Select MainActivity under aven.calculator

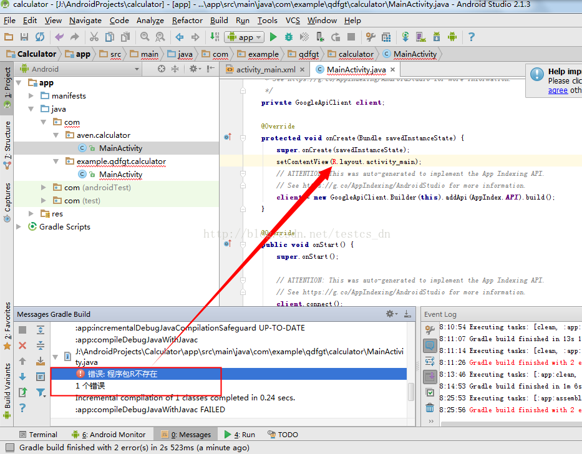coord(120,148)
